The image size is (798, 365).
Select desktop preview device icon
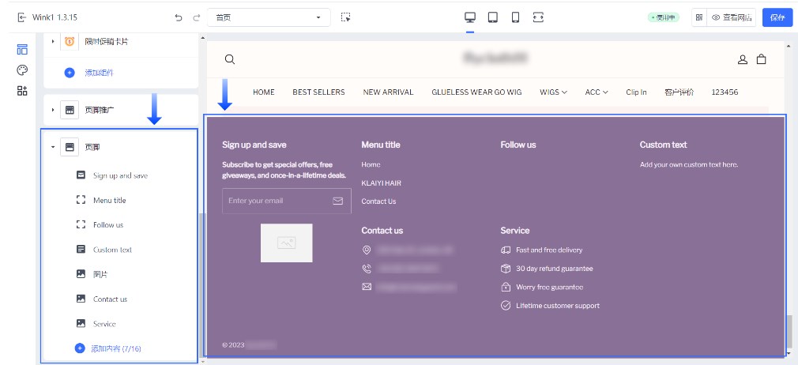[470, 17]
